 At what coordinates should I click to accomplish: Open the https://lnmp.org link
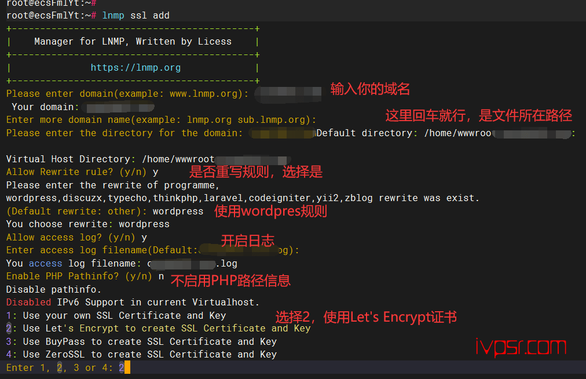coord(135,68)
